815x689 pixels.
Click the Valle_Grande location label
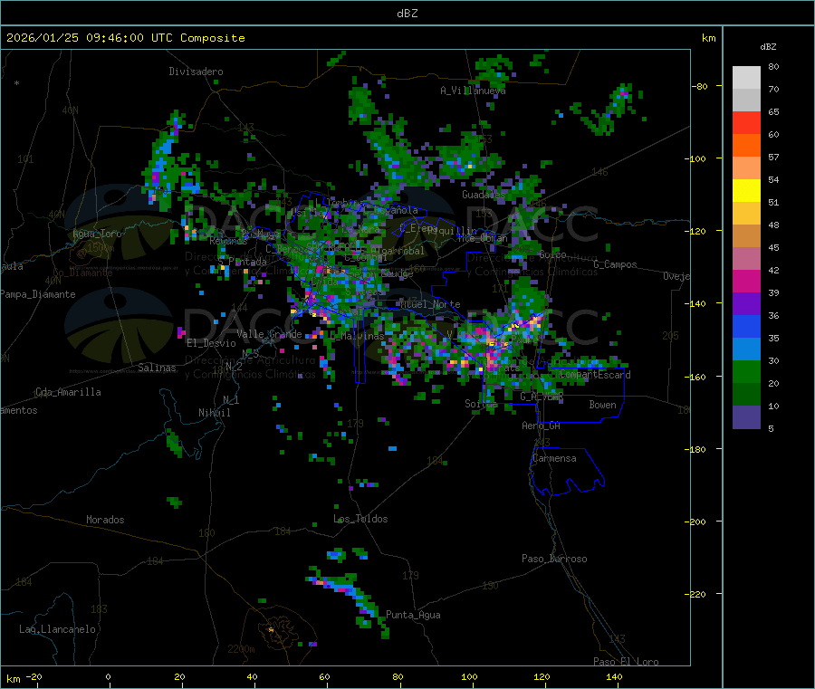click(269, 334)
